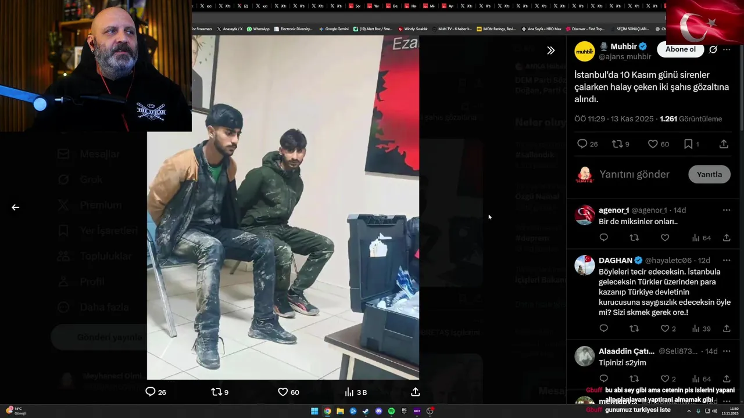Viewport: 744px width, 418px height.
Task: Go back using the left arrow
Action: coord(15,207)
